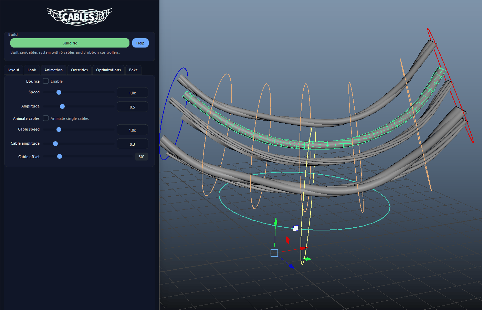Click the Cable speed value field
Viewport: 482px width, 310px height.
[x=133, y=130]
